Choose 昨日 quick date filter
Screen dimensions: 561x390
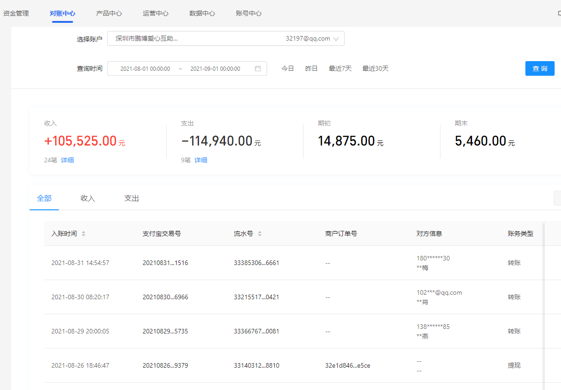pyautogui.click(x=311, y=68)
